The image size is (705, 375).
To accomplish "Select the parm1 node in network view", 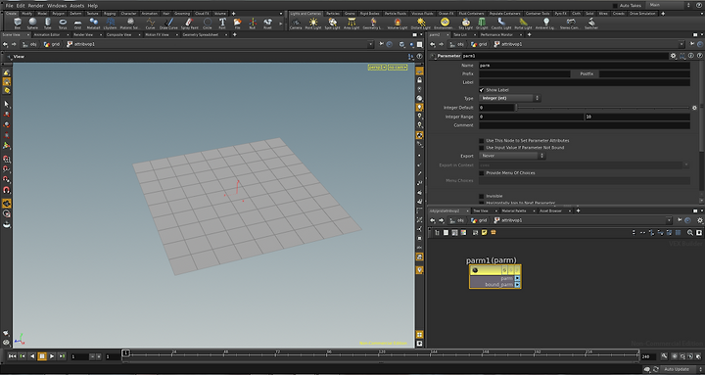I will click(x=495, y=276).
